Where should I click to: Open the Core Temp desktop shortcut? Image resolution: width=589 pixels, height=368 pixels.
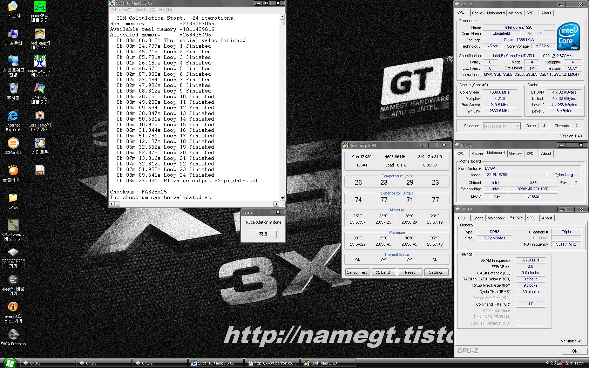pyautogui.click(x=40, y=121)
